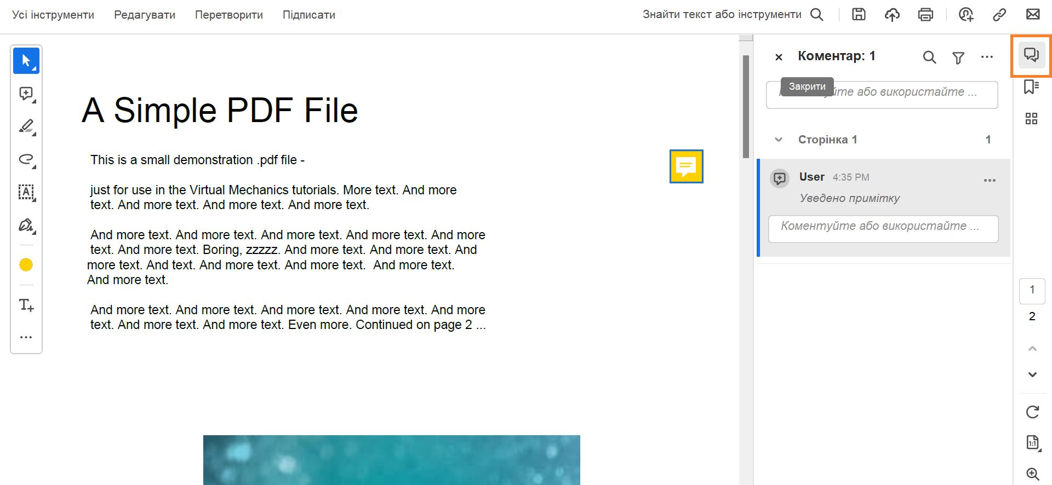Image resolution: width=1052 pixels, height=485 pixels.
Task: Click the reply field under User's comment
Action: tap(883, 229)
